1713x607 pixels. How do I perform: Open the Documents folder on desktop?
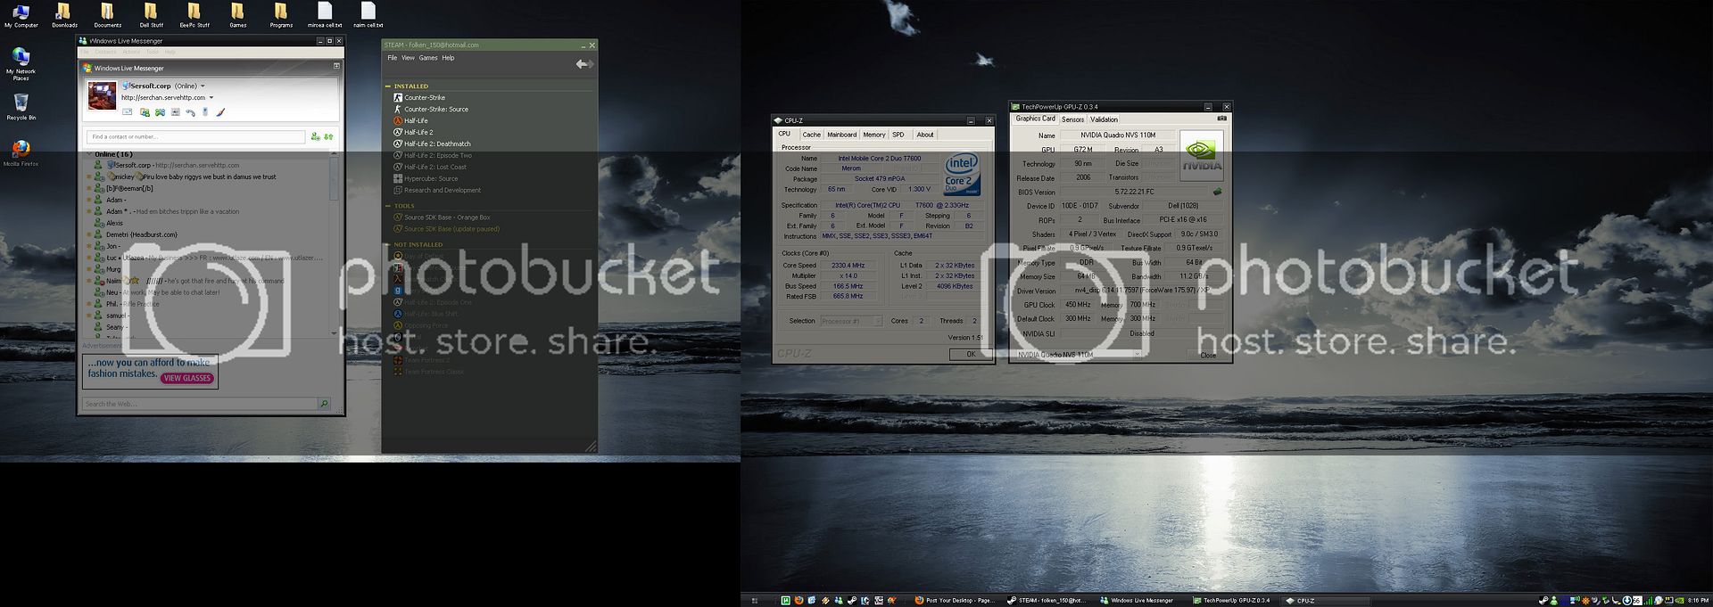[108, 14]
